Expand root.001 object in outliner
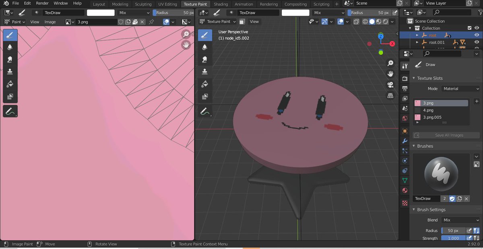483x249 pixels. click(417, 42)
